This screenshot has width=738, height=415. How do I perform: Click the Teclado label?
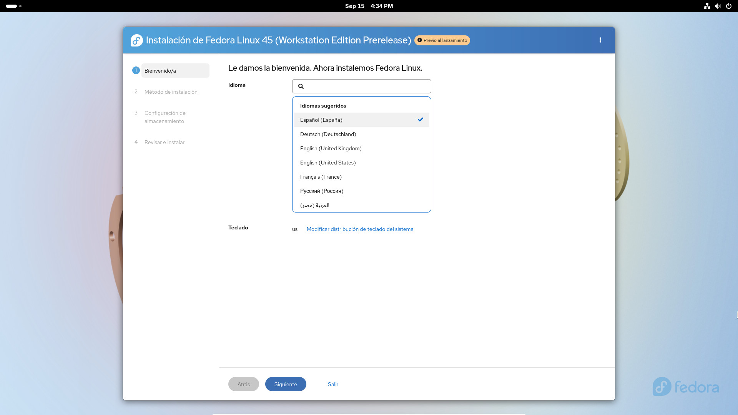tap(238, 227)
